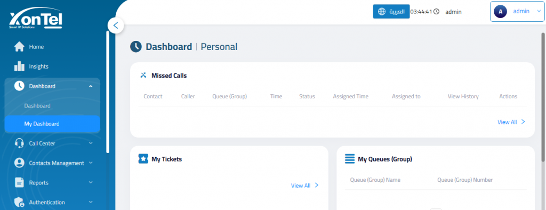The width and height of the screenshot is (546, 210).
Task: Expand the Call Center menu chevron
Action: point(91,143)
